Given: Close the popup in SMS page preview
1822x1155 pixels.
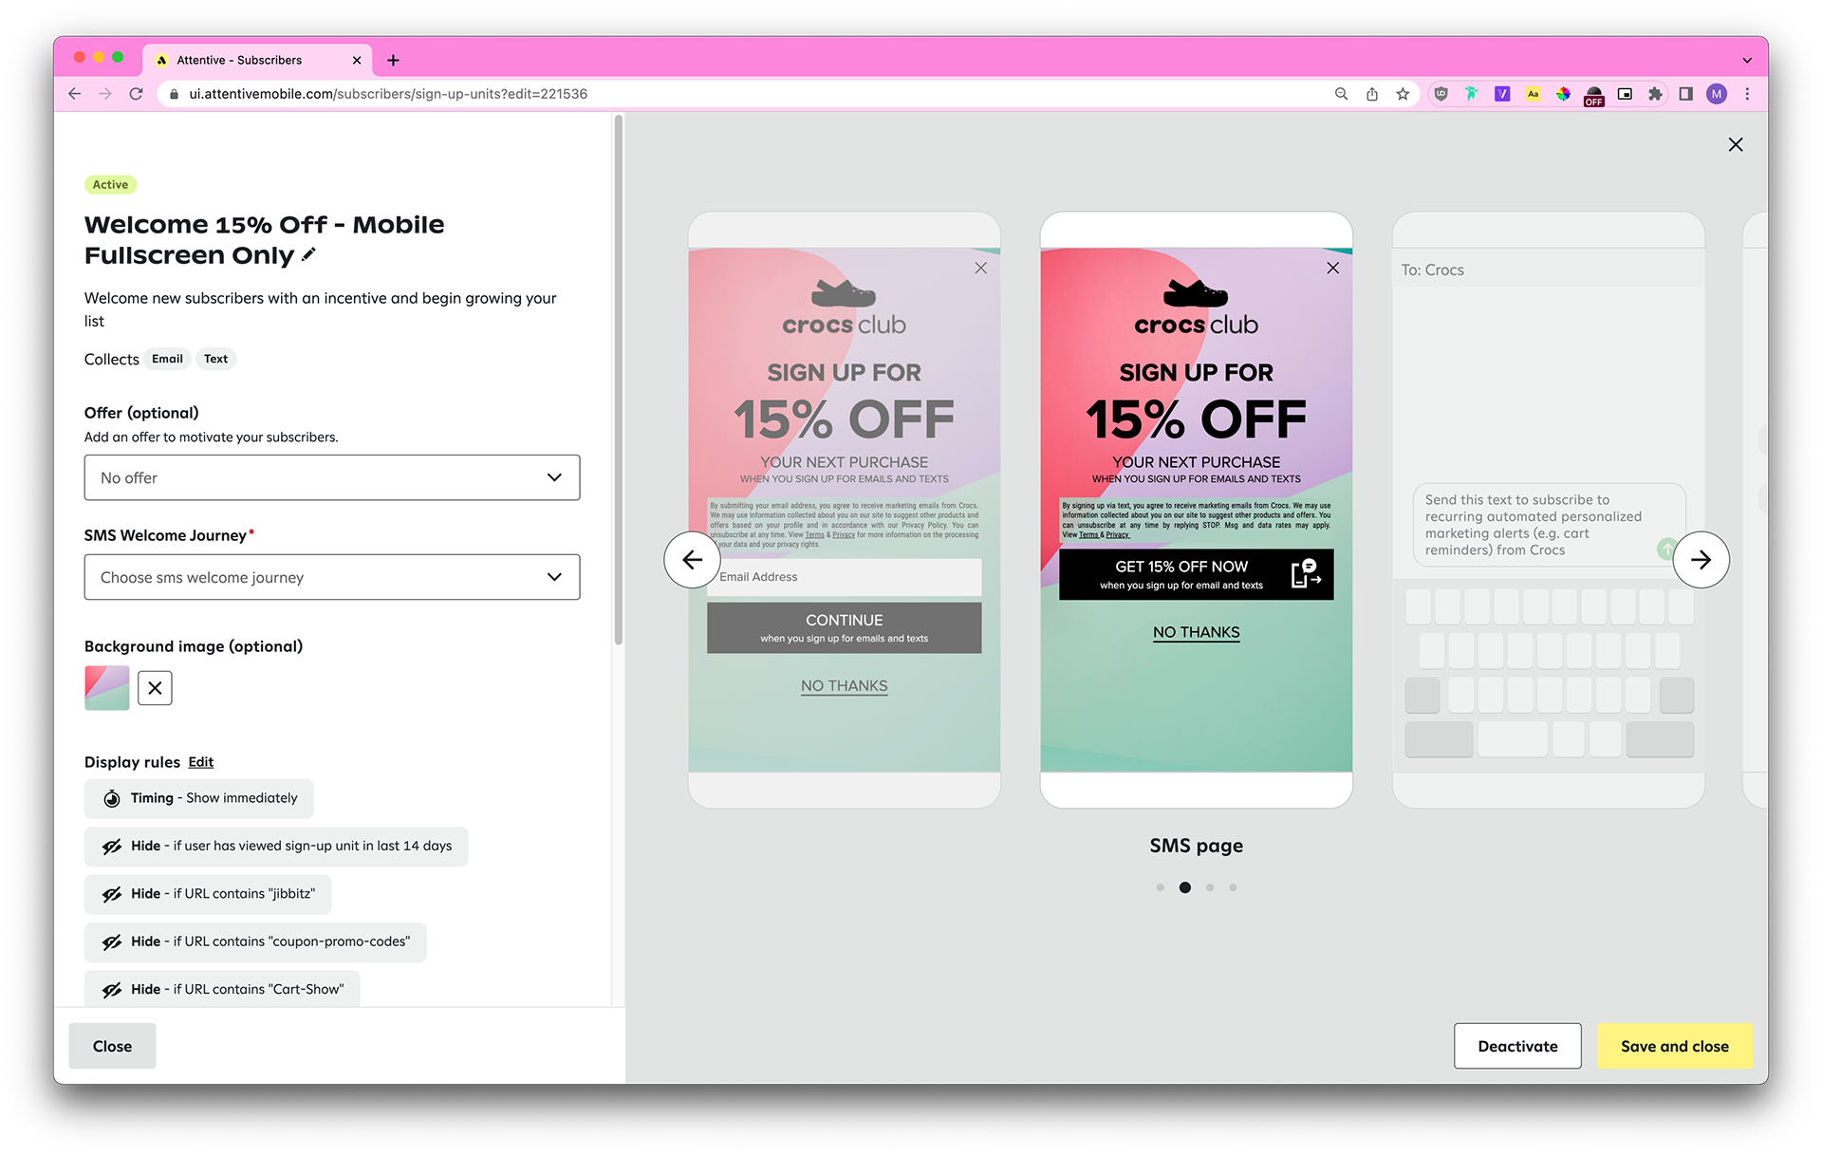Looking at the screenshot, I should coord(1333,269).
